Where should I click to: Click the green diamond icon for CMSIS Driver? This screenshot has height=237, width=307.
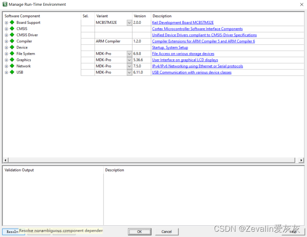[12, 35]
